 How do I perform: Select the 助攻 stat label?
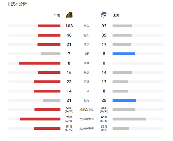click(86, 45)
